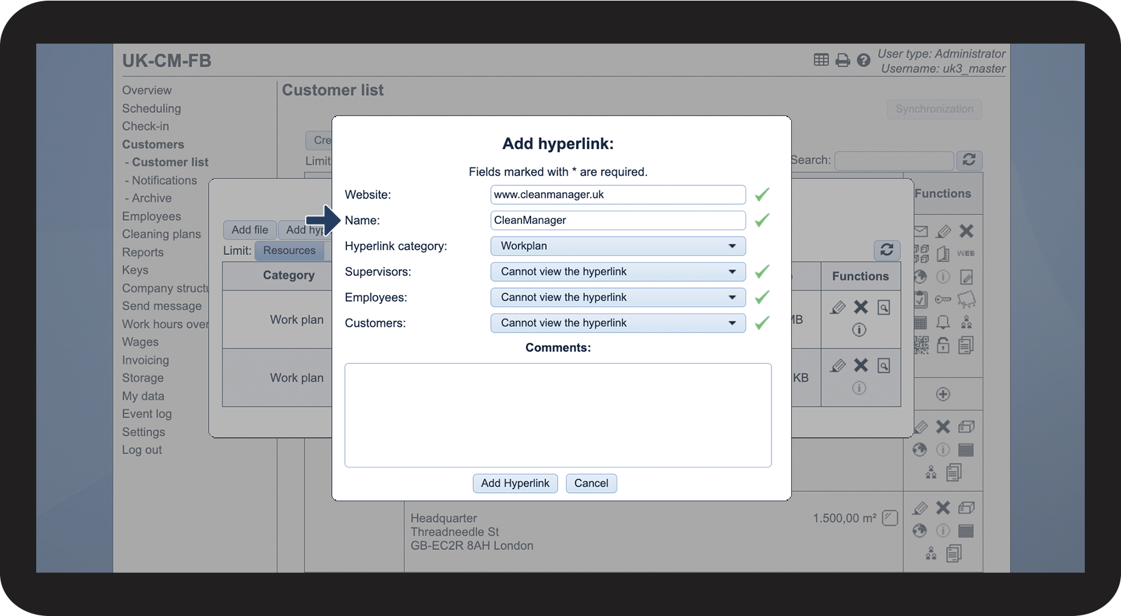Show info for the MB Work plan resource
The image size is (1121, 616).
(859, 330)
